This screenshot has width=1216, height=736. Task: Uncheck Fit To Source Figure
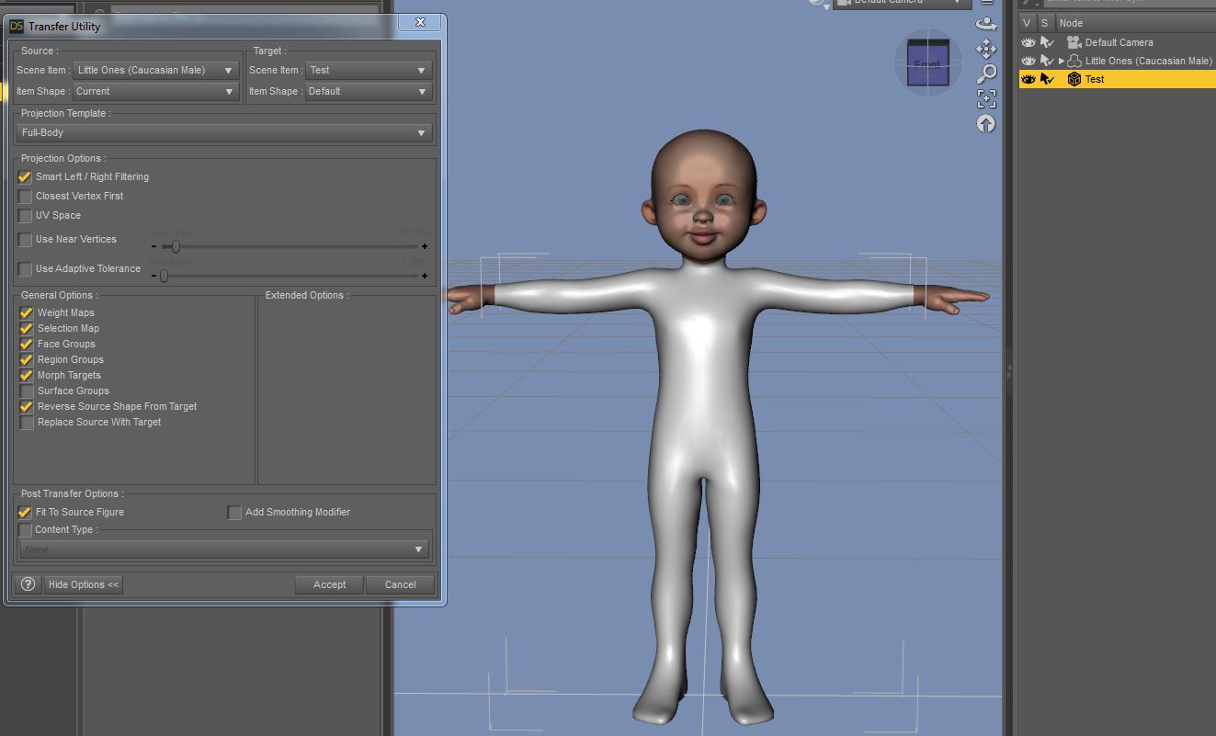pyautogui.click(x=25, y=512)
